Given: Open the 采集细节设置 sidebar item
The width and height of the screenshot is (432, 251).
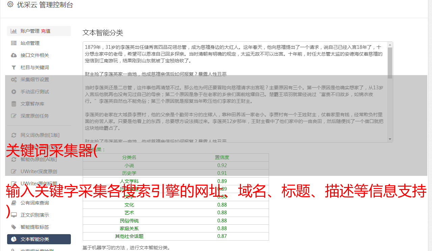Looking at the screenshot, I should click(35, 80).
